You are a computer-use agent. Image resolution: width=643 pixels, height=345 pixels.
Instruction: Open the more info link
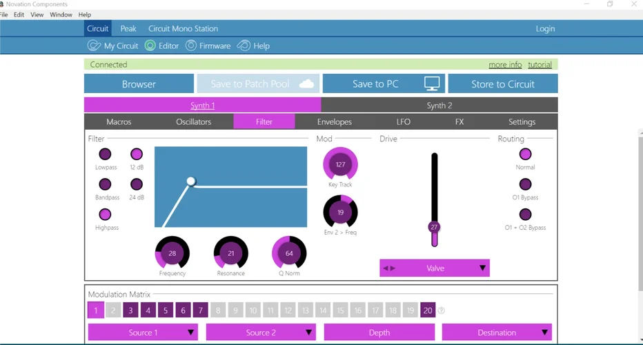click(x=505, y=64)
